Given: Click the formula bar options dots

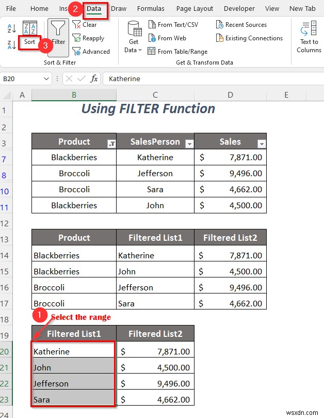Looking at the screenshot, I should 57,79.
